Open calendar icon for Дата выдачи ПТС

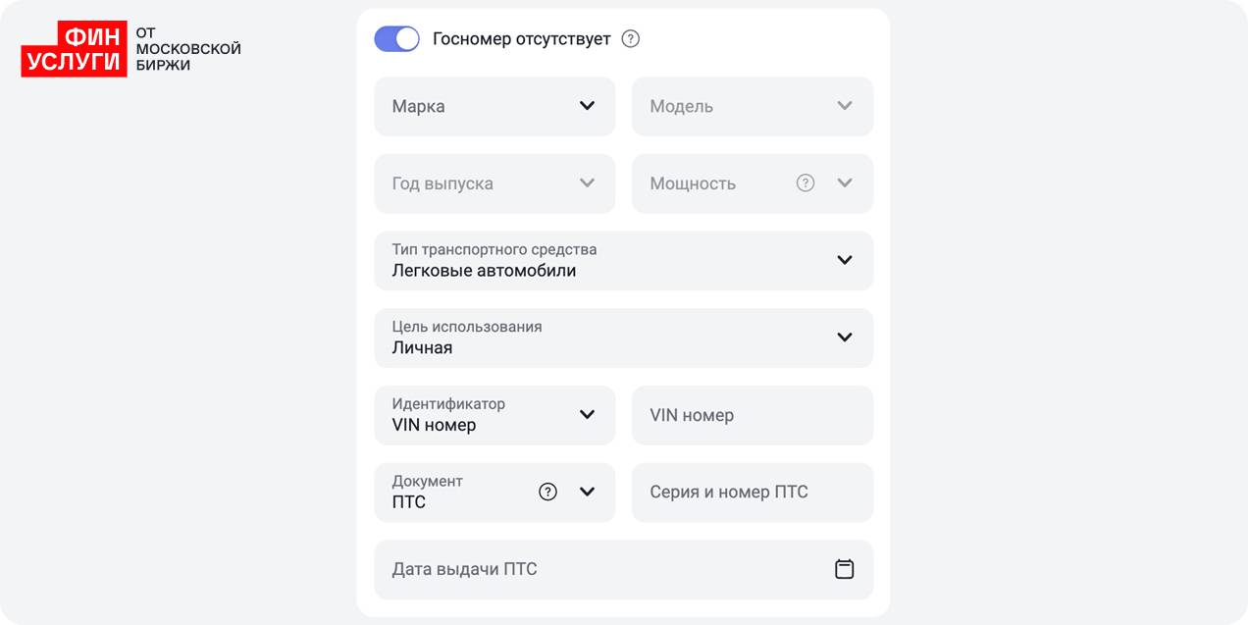844,569
